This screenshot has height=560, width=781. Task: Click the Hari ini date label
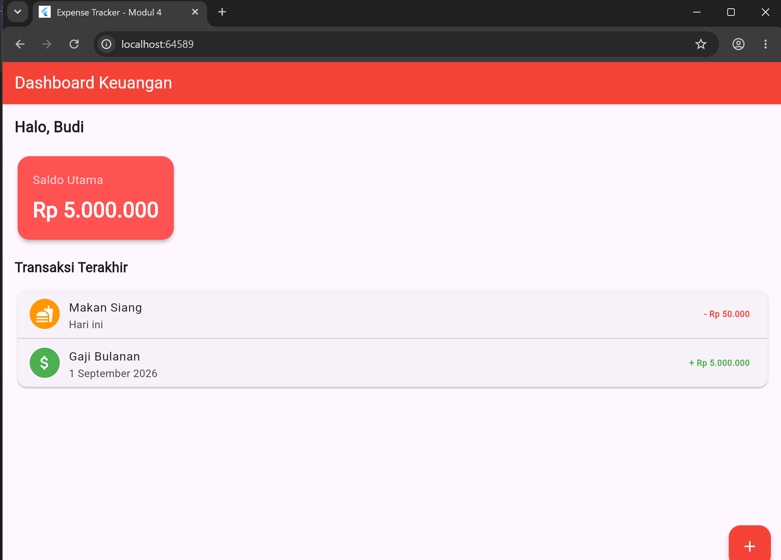point(86,324)
